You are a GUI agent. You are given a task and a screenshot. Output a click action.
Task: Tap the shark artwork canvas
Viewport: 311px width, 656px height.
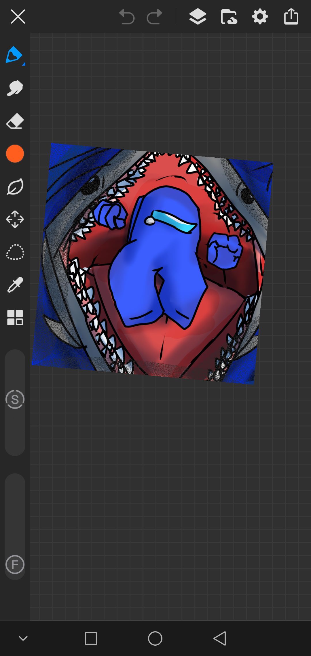coord(152,263)
